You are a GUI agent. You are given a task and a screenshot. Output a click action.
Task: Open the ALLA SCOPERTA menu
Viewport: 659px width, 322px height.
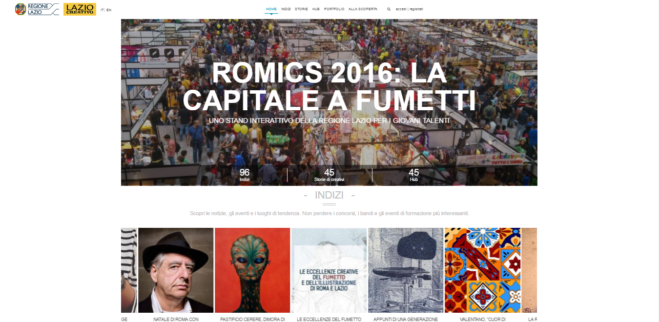(363, 9)
